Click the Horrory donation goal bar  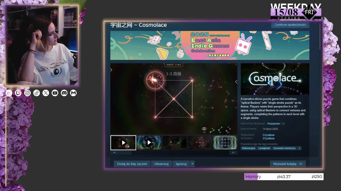tap(284, 177)
